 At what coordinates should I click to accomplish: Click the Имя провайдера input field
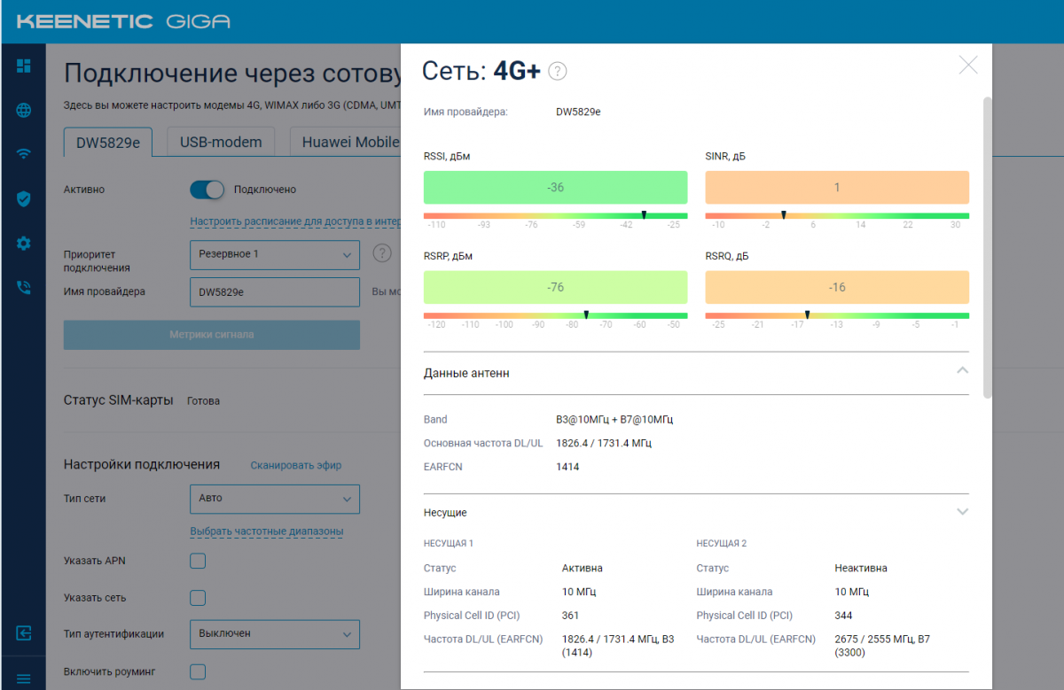tap(274, 291)
